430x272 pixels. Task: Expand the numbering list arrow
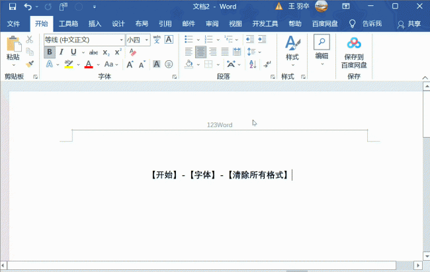click(218, 40)
